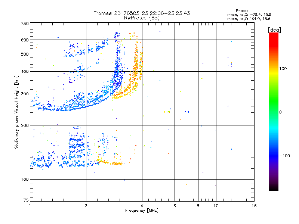This screenshot has height=224, width=299.
Task: Click the 'RwPretec (8p)' subtitle
Action: tap(142, 18)
